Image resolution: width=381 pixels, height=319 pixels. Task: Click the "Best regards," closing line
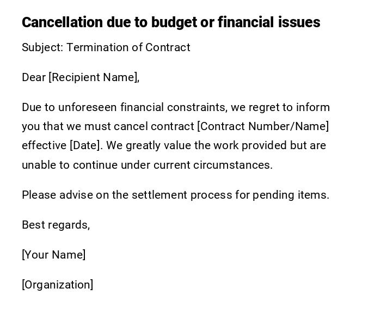coord(56,225)
